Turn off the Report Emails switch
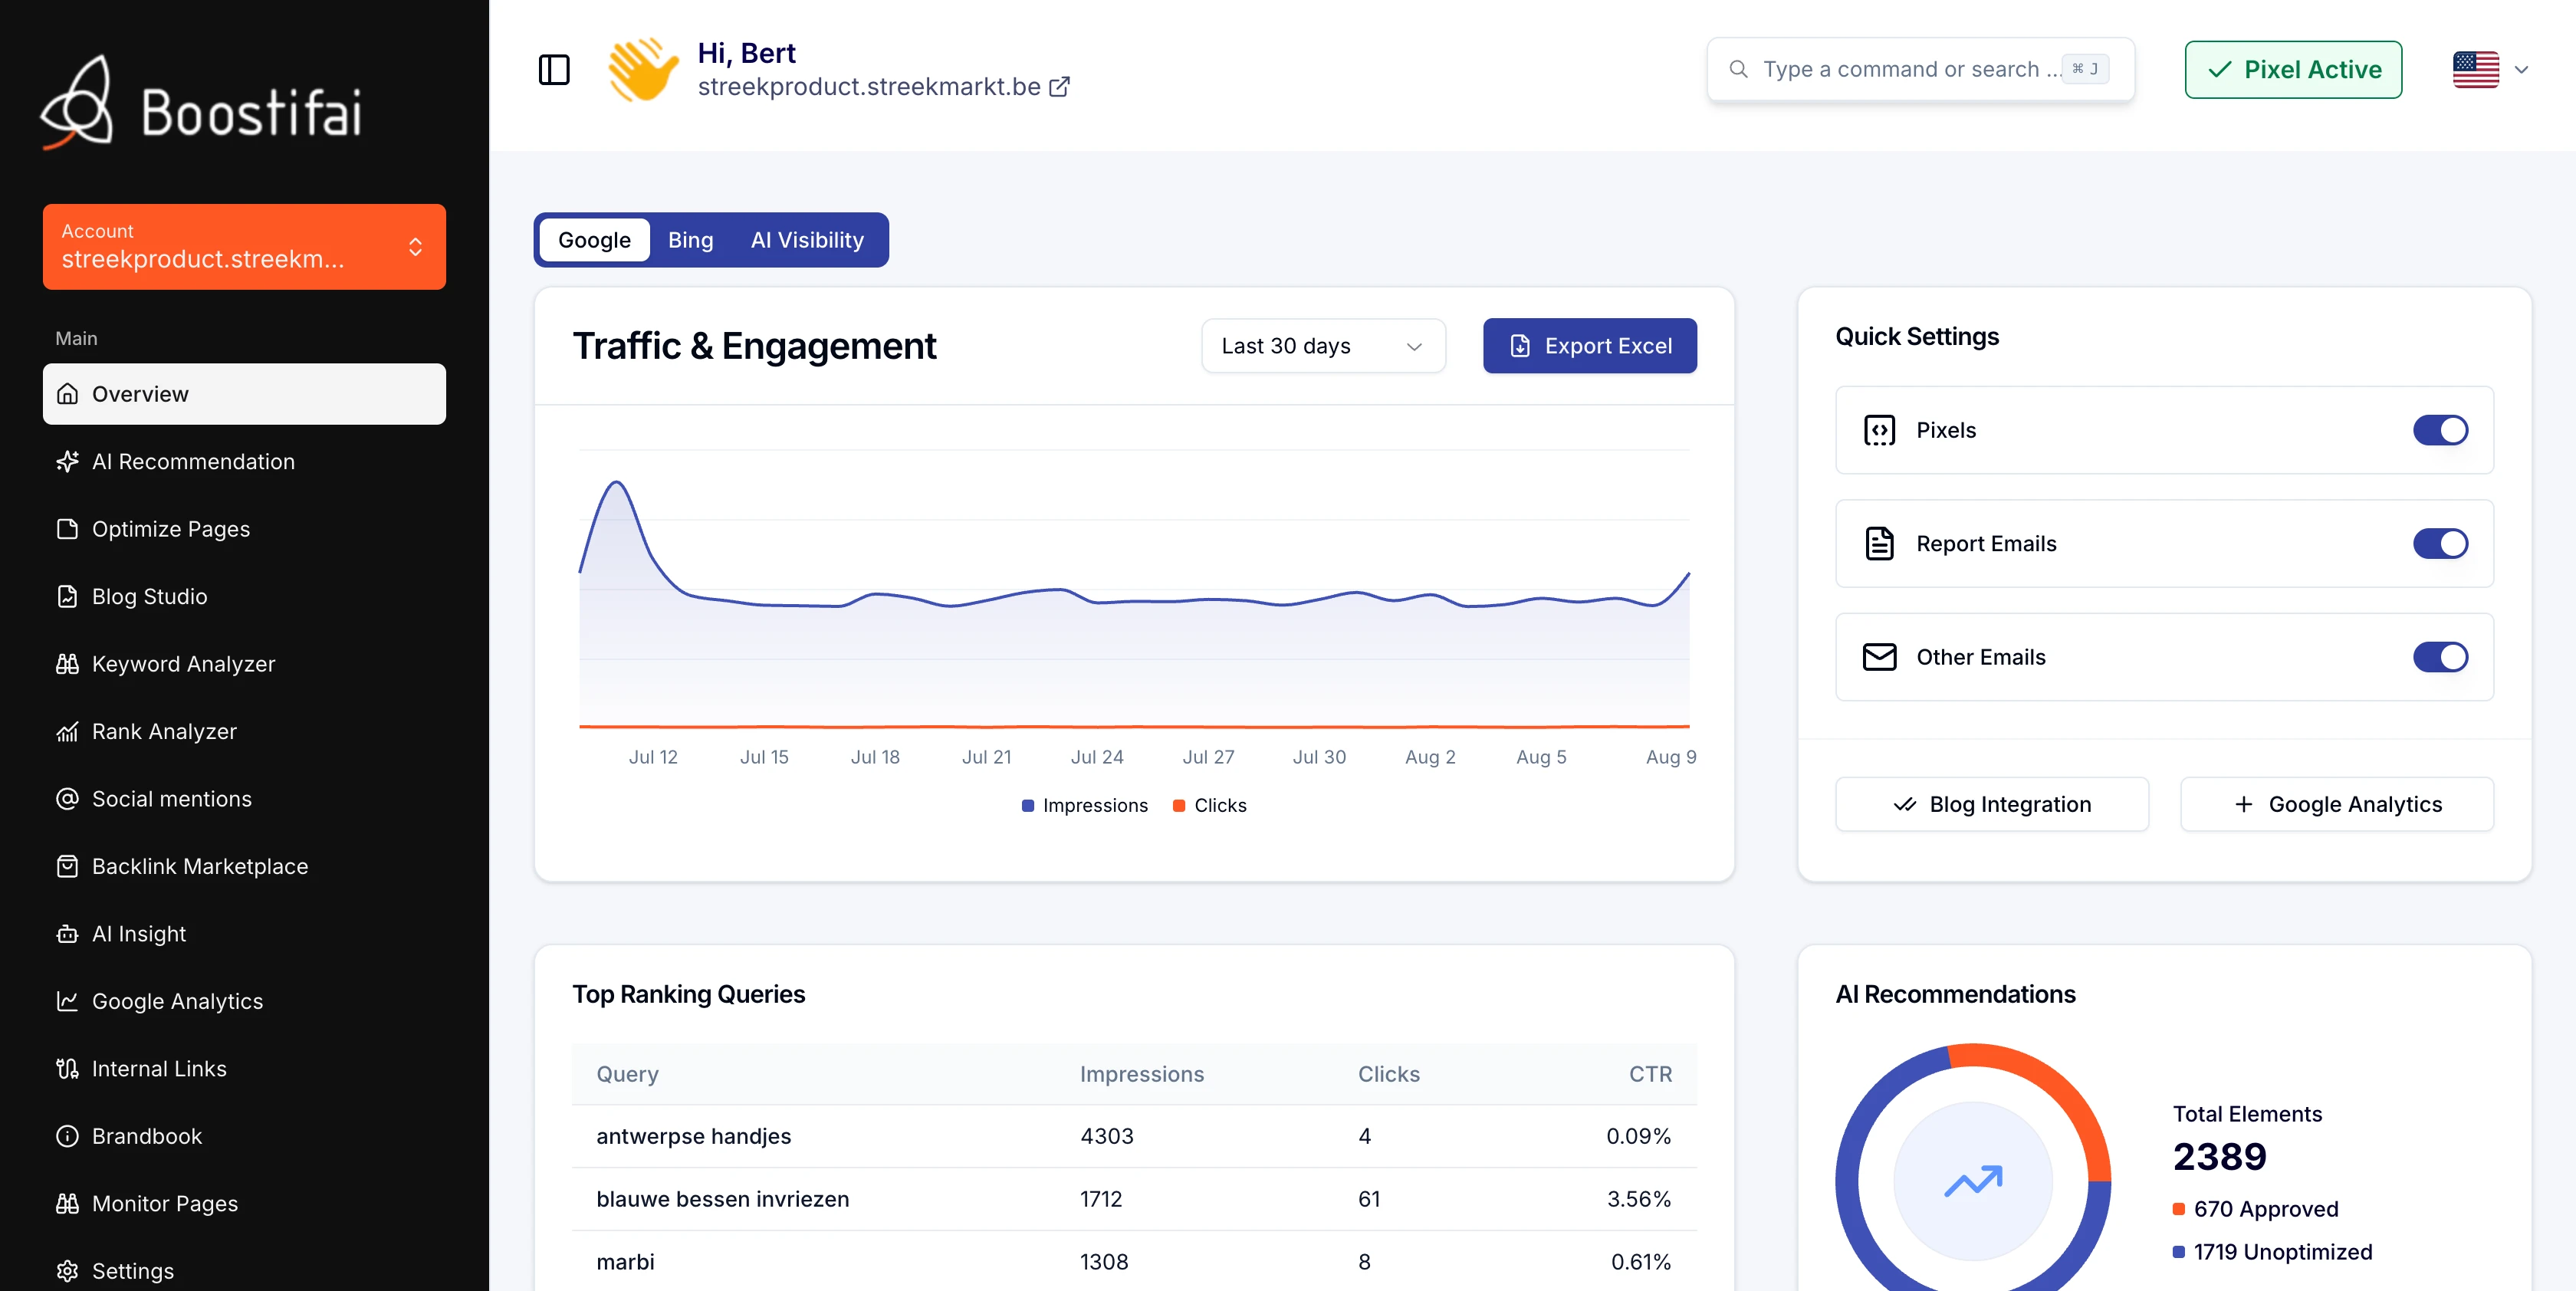2576x1291 pixels. pyautogui.click(x=2440, y=544)
